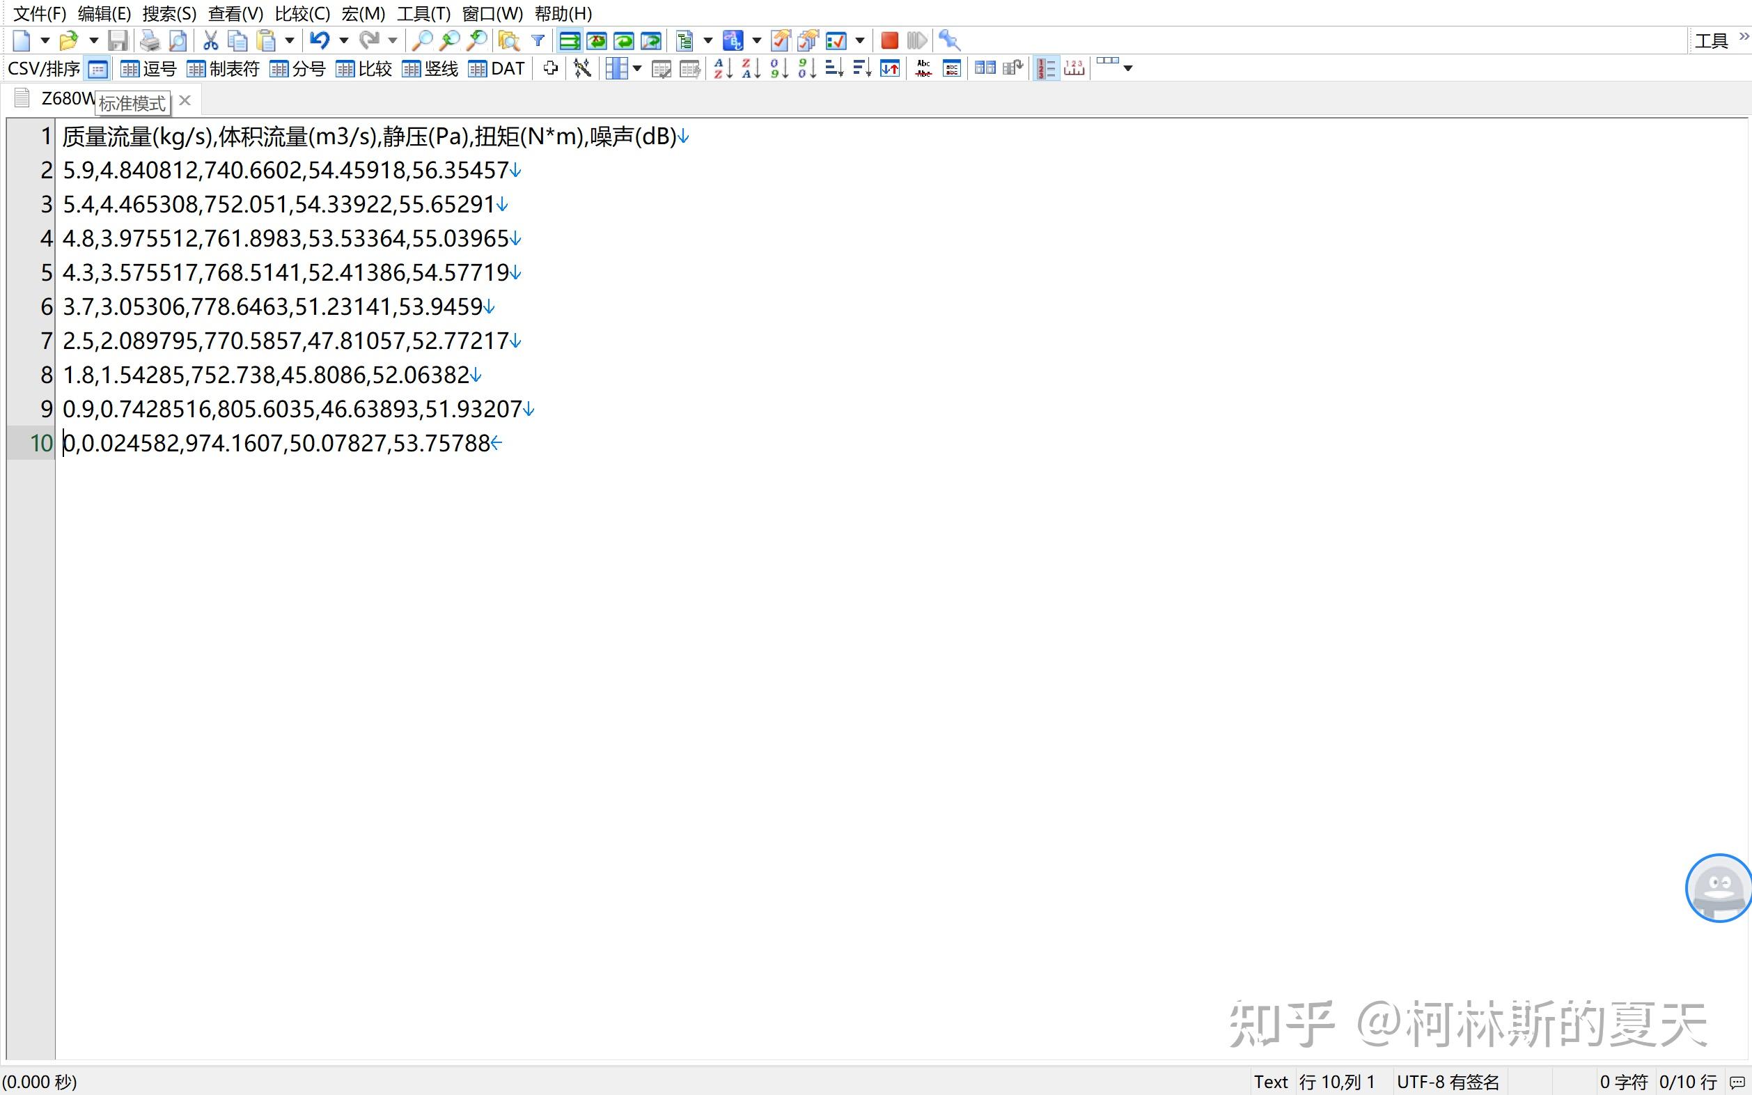Open the 宏(M) menu

click(x=363, y=14)
